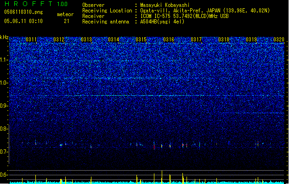Viewport: 289px width, 184px height.
Task: Click the 0313 time marker
Action: (x=86, y=40)
